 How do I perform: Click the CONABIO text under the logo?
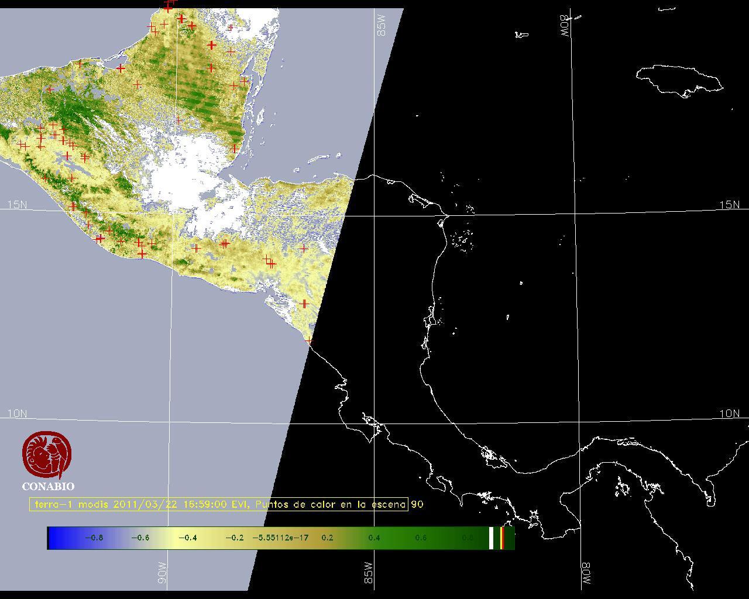48,486
